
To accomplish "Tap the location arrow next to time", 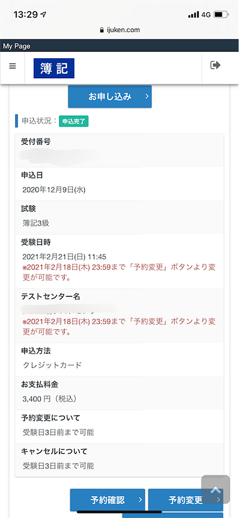I will pyautogui.click(x=43, y=14).
